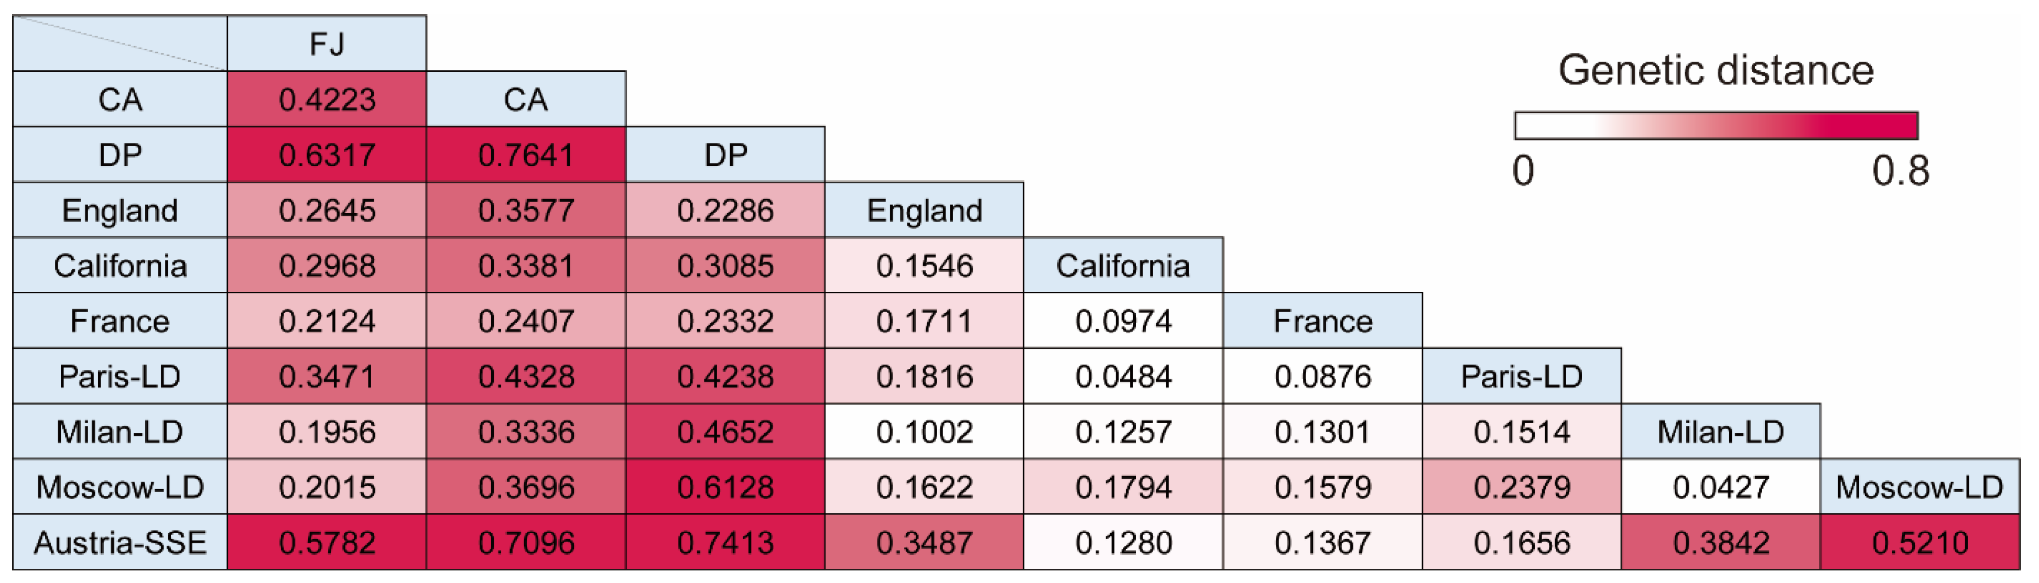Click the England diagonal column header
2039x583 pixels.
click(x=924, y=211)
